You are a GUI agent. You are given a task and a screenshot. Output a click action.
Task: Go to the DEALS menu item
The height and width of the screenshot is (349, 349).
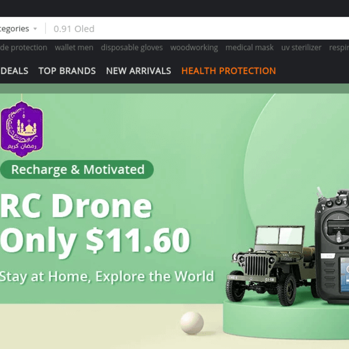click(14, 71)
